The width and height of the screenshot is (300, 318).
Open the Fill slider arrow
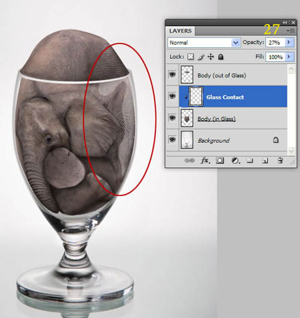pyautogui.click(x=289, y=57)
